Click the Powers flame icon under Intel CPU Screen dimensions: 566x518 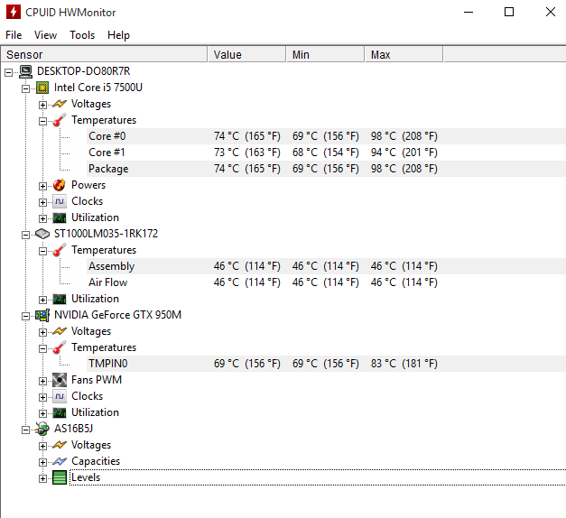[x=60, y=185]
